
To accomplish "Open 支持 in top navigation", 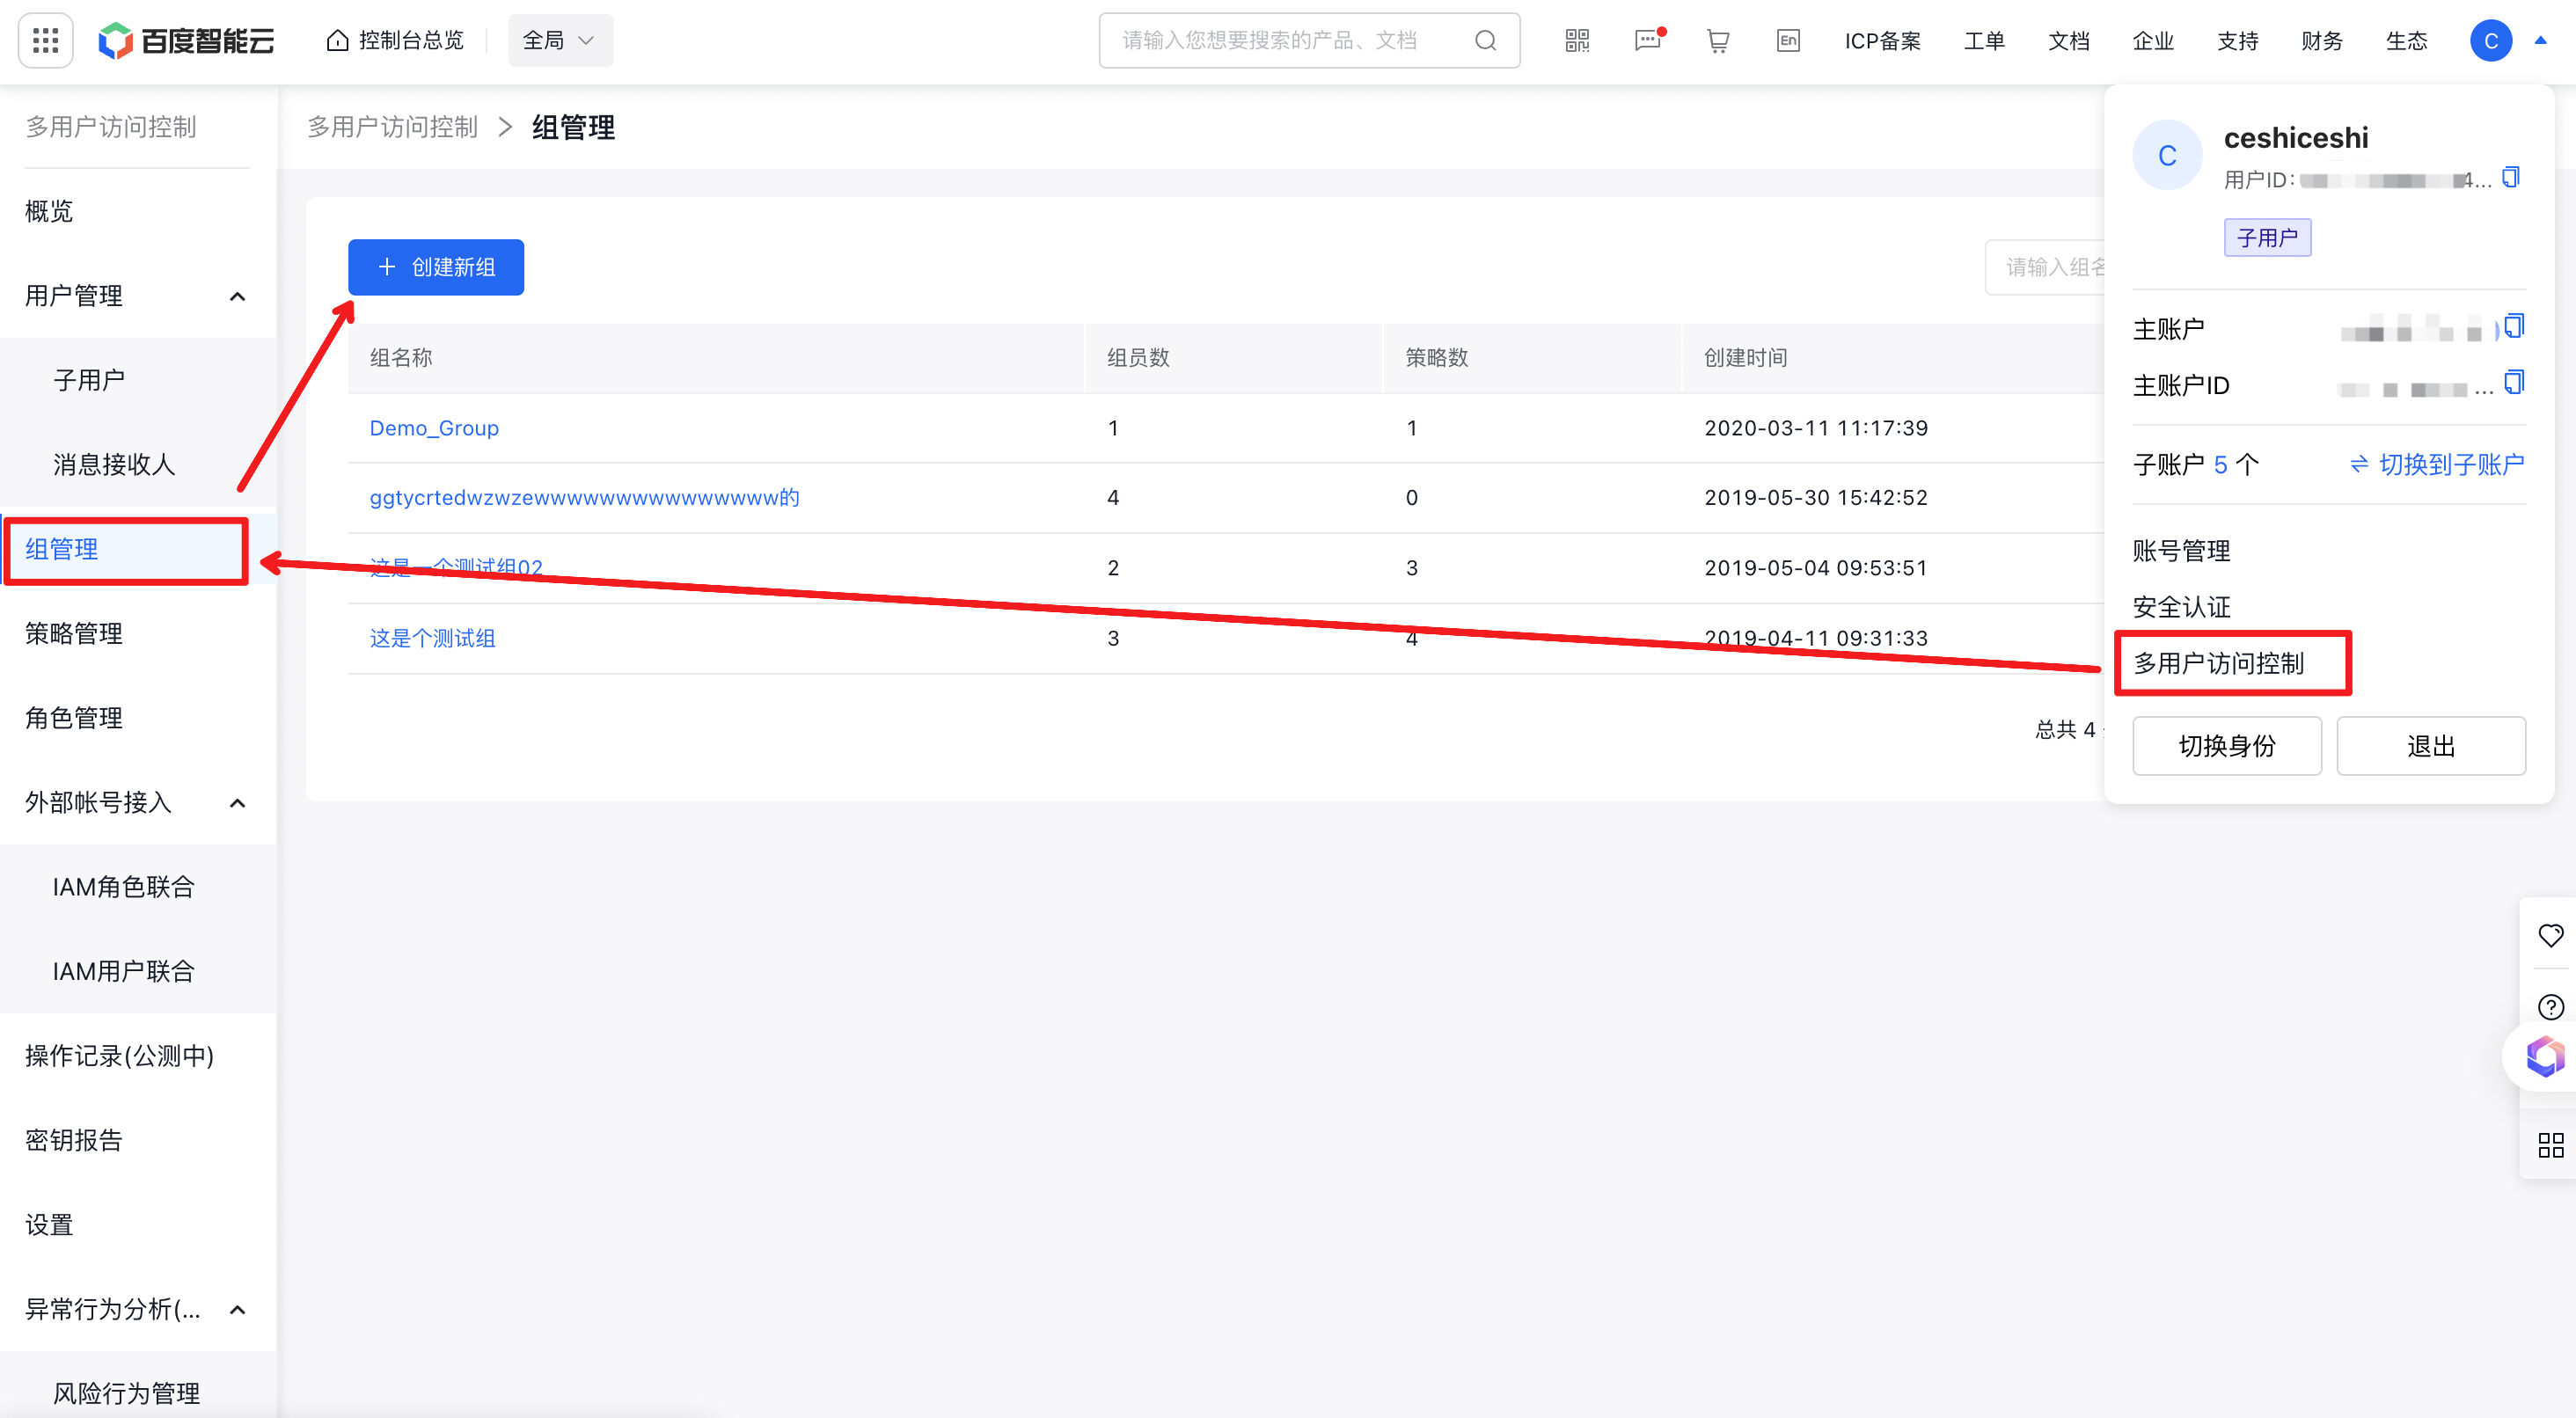I will coord(2237,40).
